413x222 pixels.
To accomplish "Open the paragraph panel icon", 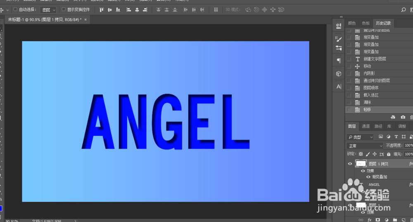I will point(339,61).
